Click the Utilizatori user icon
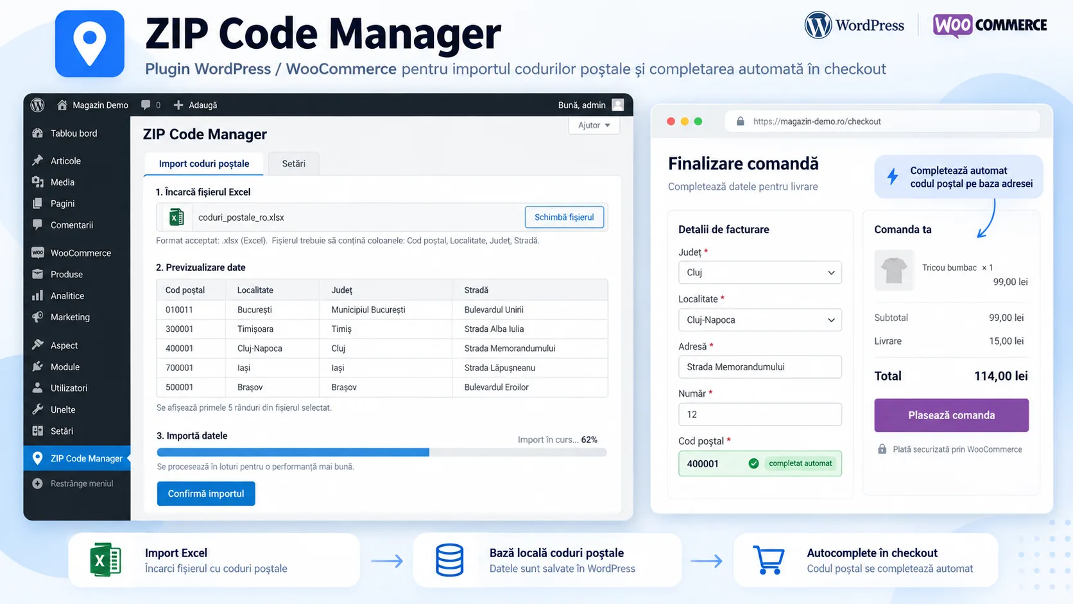 click(38, 388)
